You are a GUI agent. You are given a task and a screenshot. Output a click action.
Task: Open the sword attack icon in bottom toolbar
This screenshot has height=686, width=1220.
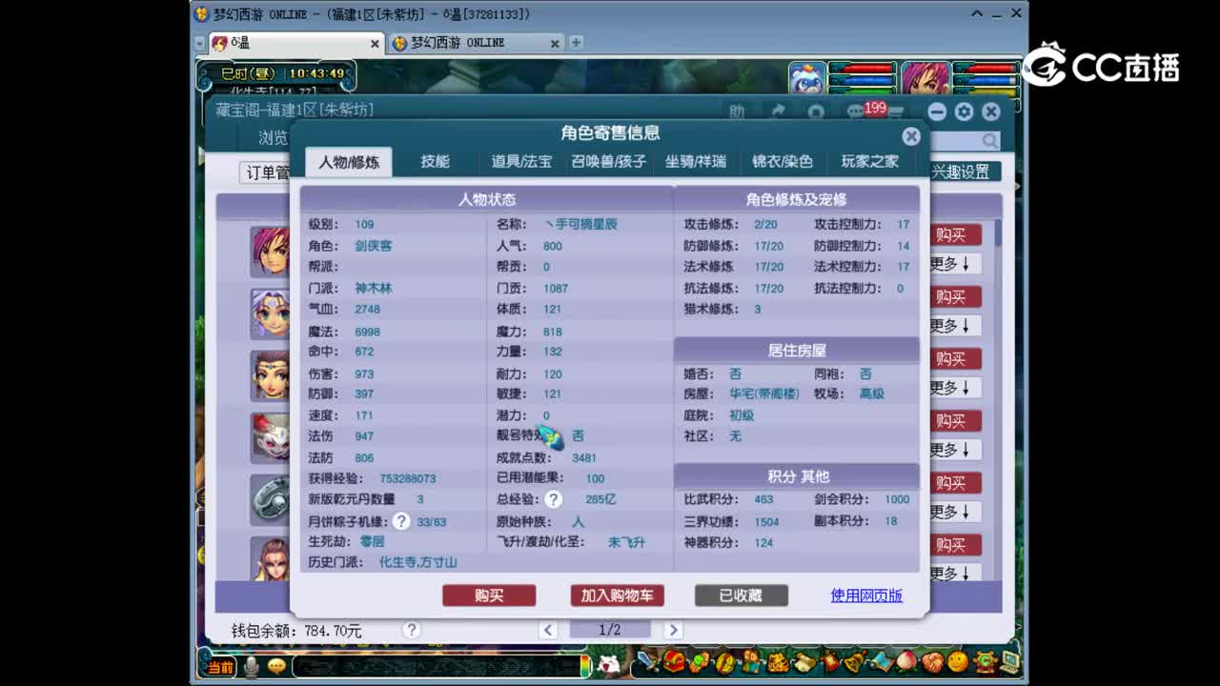coord(649,660)
